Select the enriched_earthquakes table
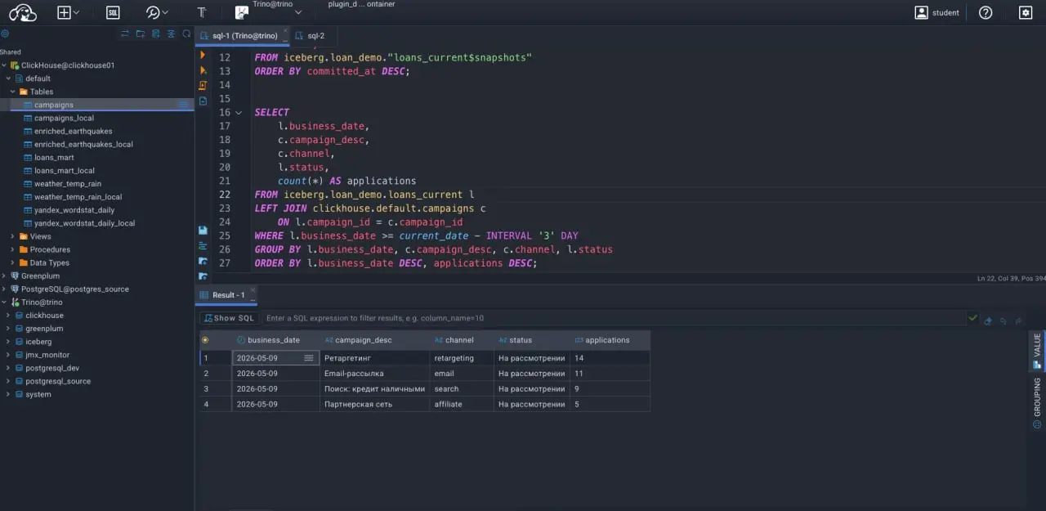The width and height of the screenshot is (1046, 511). click(74, 131)
